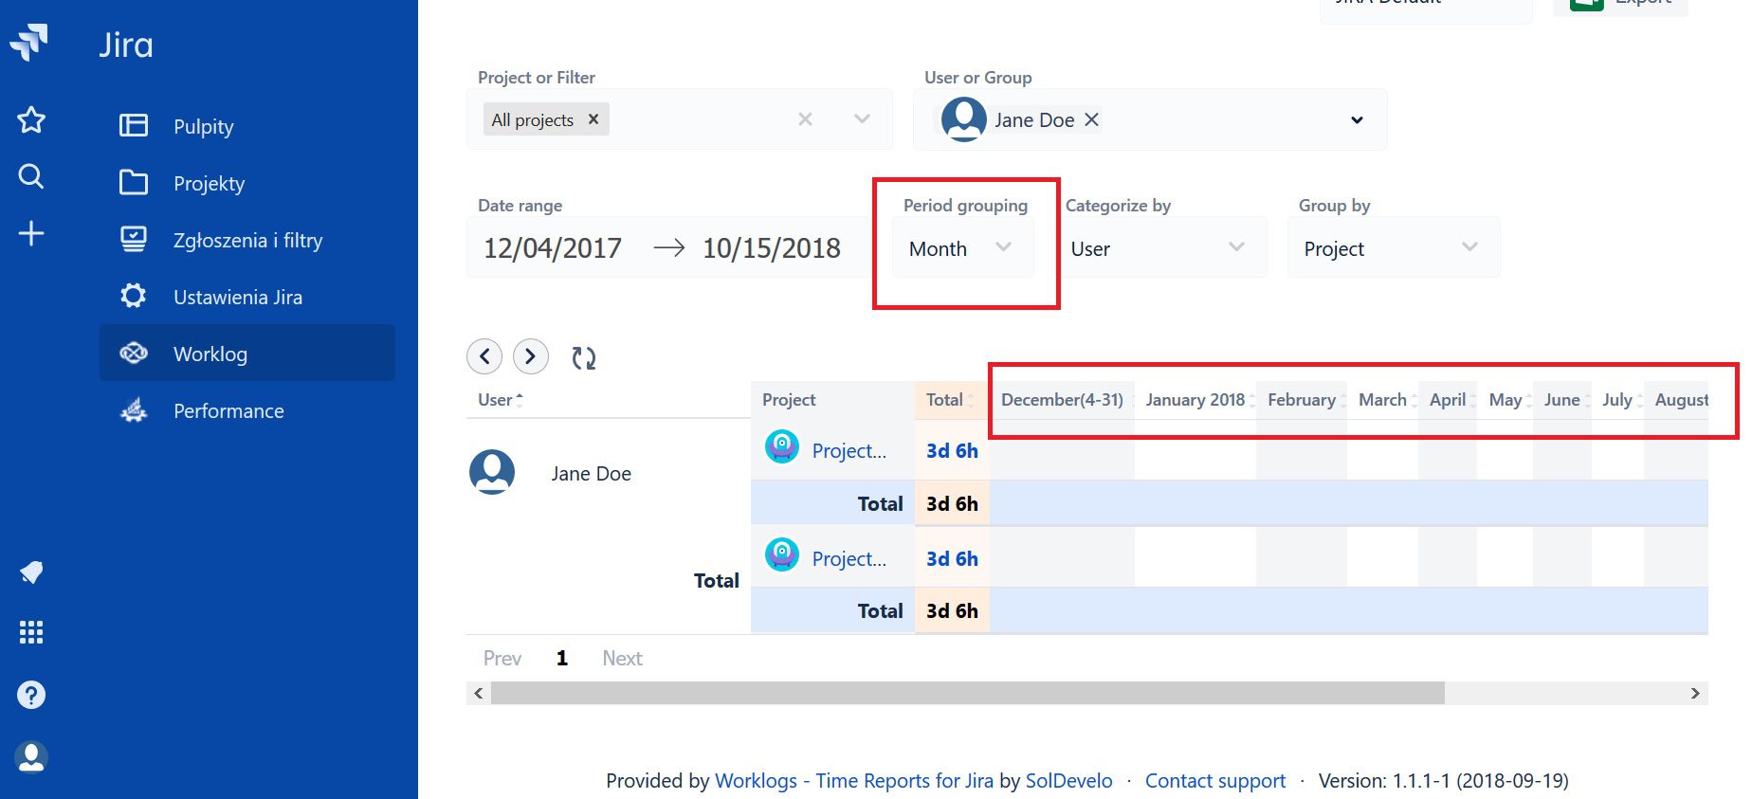The height and width of the screenshot is (799, 1752).
Task: Go to the Next page
Action: (x=622, y=658)
